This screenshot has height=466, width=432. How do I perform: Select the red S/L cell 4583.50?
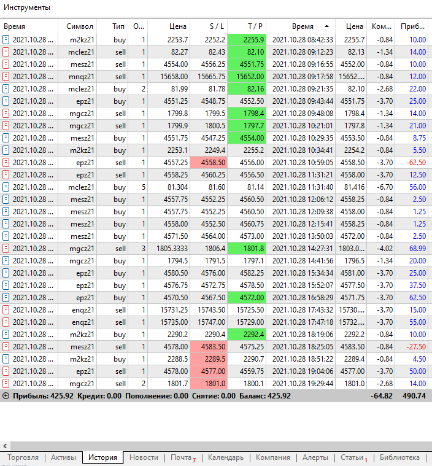click(x=209, y=347)
